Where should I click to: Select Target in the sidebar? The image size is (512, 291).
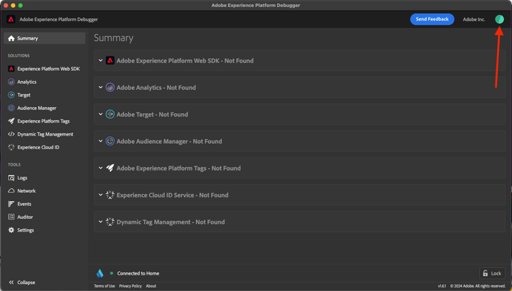pos(44,95)
